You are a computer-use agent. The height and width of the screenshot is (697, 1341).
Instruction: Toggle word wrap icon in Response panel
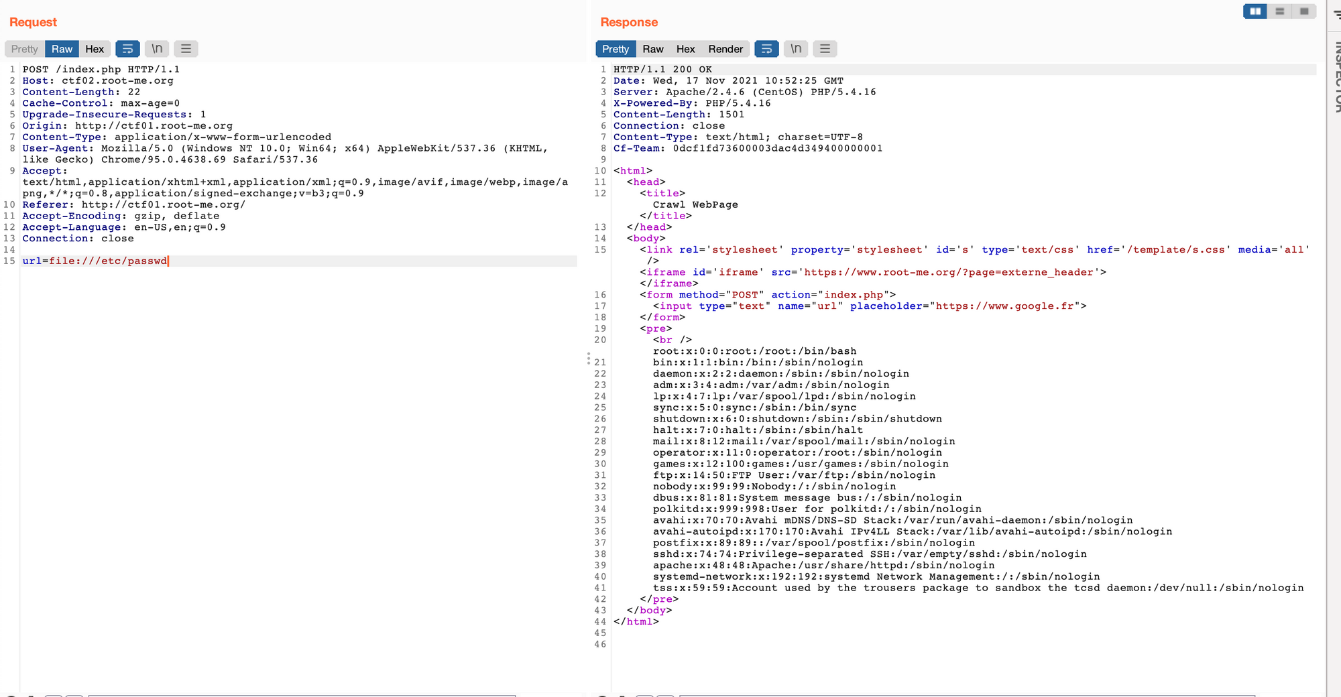(766, 49)
